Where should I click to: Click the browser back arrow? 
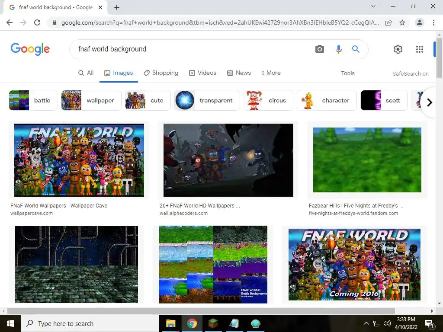(10, 22)
